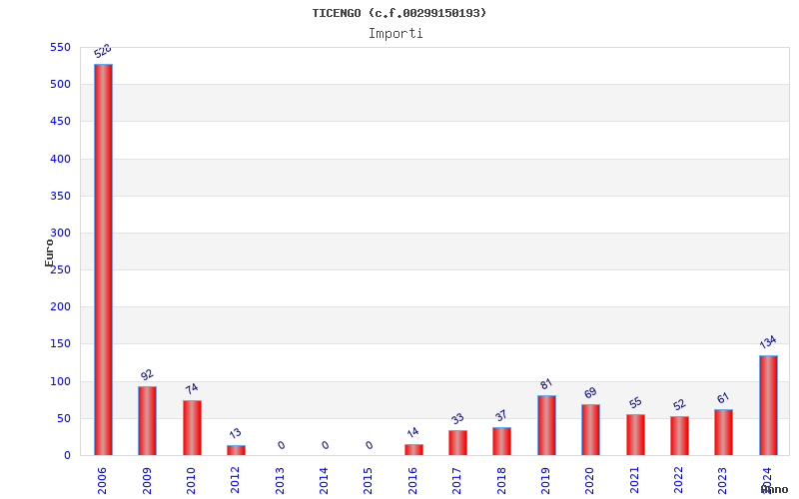Click the 350 y-axis tick label
Image resolution: width=799 pixels, height=499 pixels.
(60, 196)
